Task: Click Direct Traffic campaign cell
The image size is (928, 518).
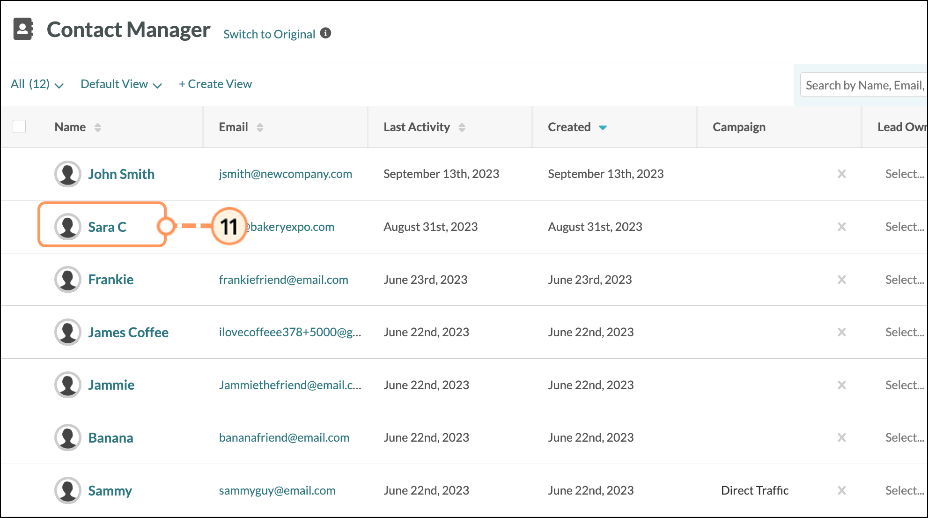Action: [x=755, y=490]
